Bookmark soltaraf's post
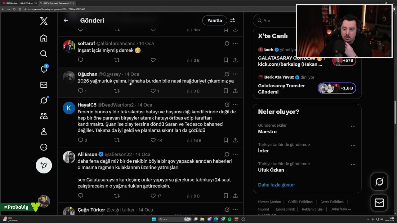Screen dimensions: 397x223 tap(226, 60)
